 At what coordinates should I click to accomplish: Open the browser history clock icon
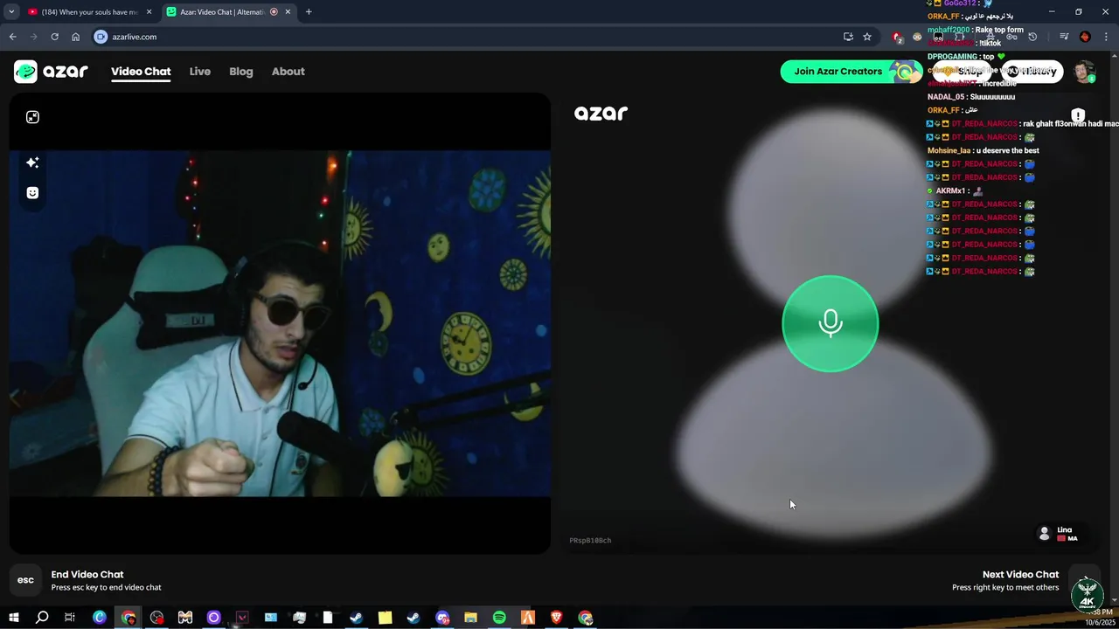[1032, 37]
